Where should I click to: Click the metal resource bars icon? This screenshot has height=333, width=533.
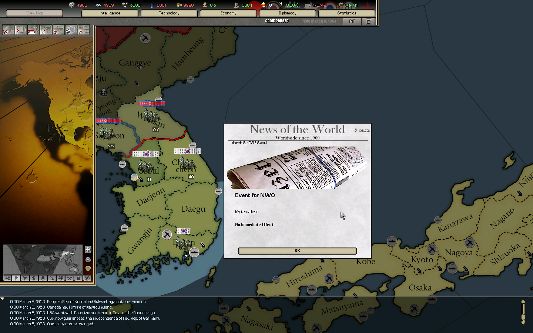(98, 5)
